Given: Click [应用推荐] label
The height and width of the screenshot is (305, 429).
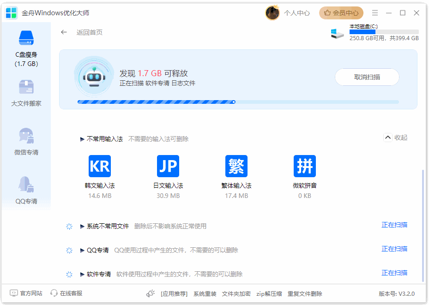Looking at the screenshot, I should click(174, 294).
